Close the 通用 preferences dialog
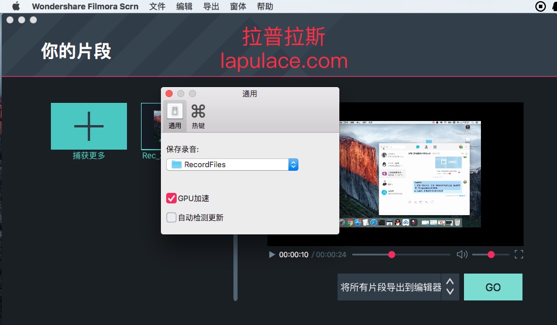Screen dimensions: 557x325 [169, 94]
